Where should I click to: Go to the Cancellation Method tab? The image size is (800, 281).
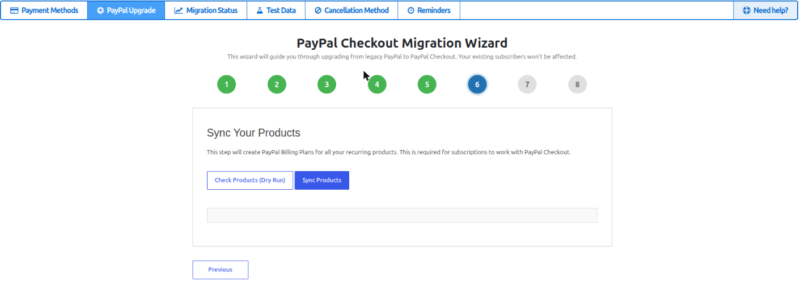tap(352, 10)
